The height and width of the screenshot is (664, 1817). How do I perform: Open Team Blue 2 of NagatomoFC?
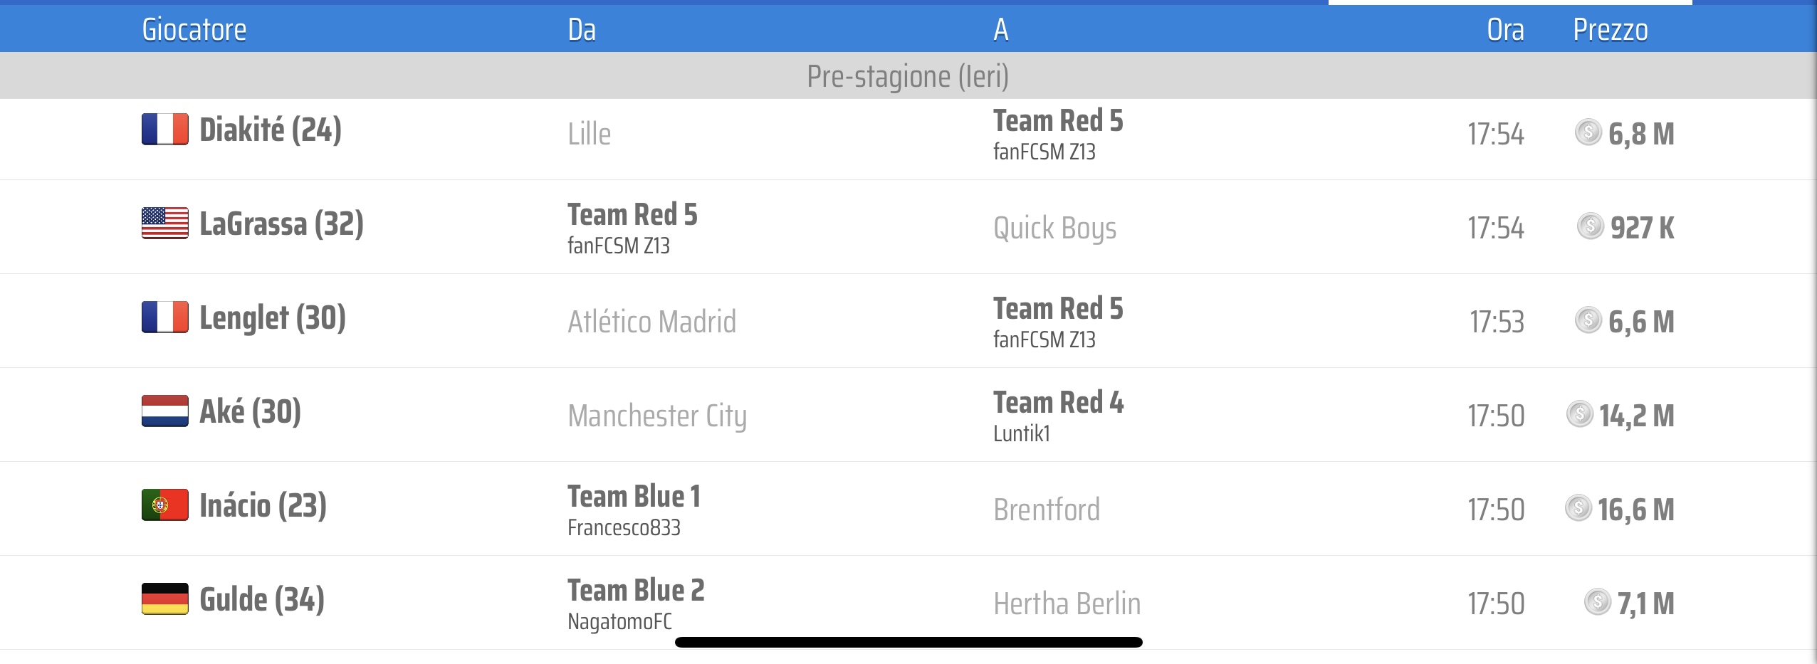pos(636,604)
